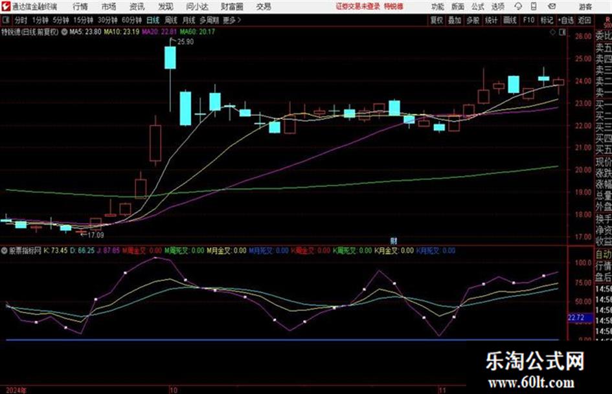This screenshot has width=612, height=394.
Task: Click the 特锐德 stock name in title bar
Action: [394, 6]
